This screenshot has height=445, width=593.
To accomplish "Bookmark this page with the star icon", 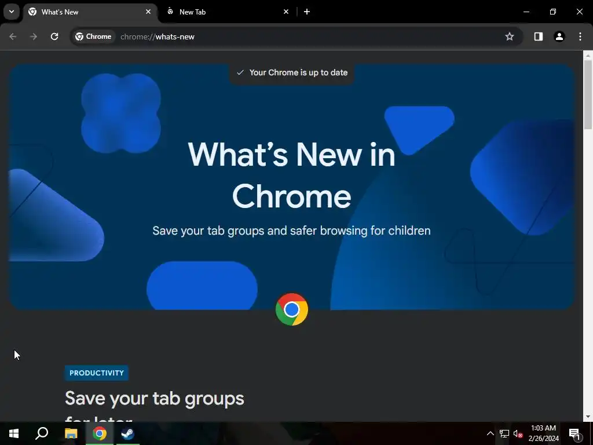I will [x=510, y=37].
